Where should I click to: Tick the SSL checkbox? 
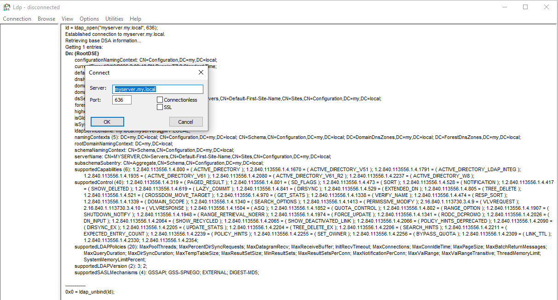160,107
